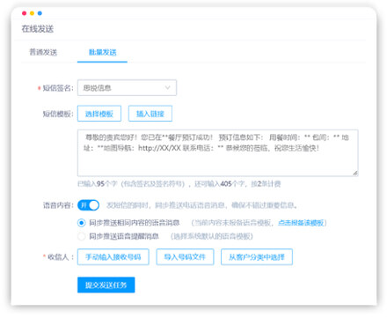Click the 选择模板 button
387x326 pixels.
click(99, 114)
